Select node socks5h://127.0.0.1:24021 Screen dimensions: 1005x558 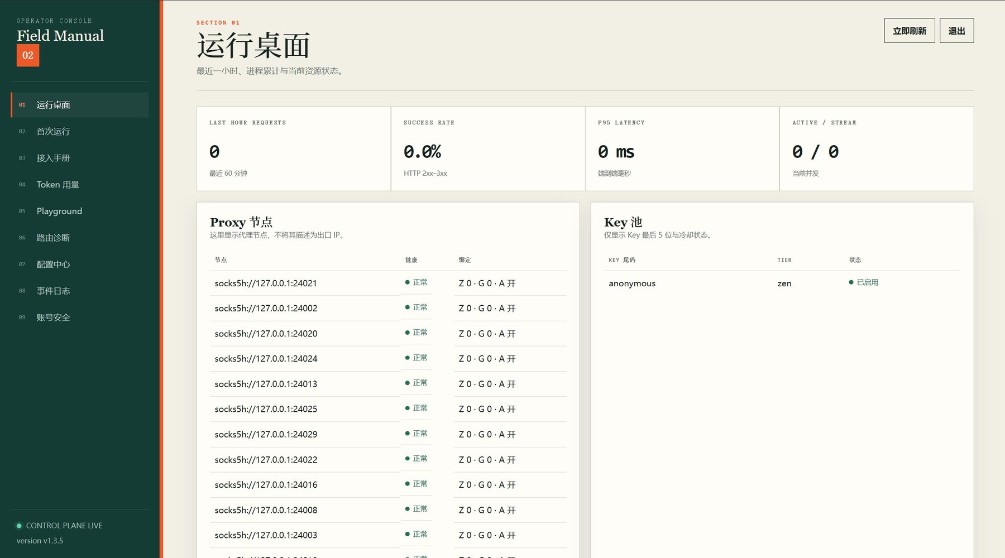pos(266,283)
